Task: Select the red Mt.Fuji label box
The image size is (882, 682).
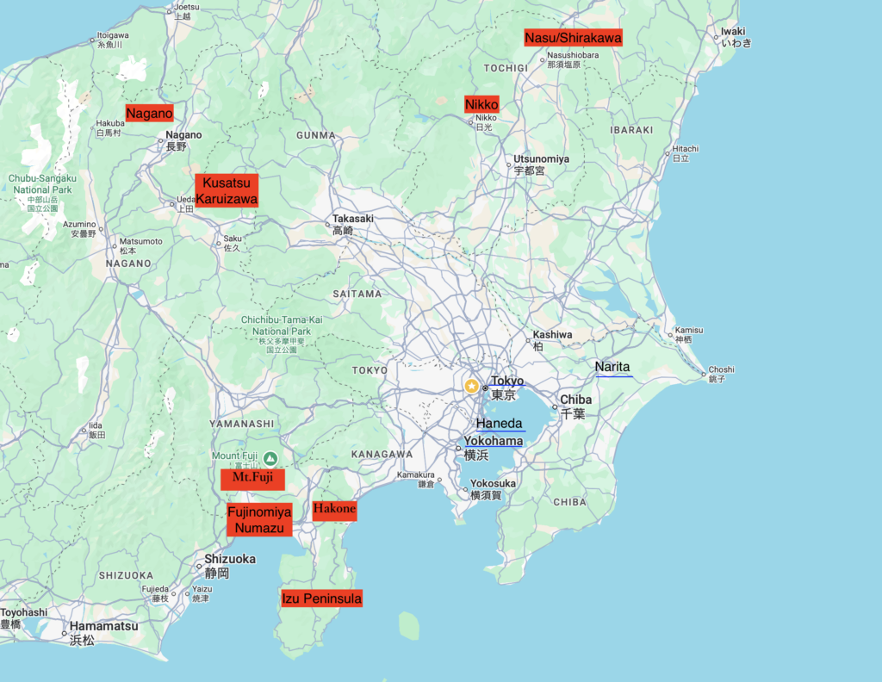Action: pos(252,478)
